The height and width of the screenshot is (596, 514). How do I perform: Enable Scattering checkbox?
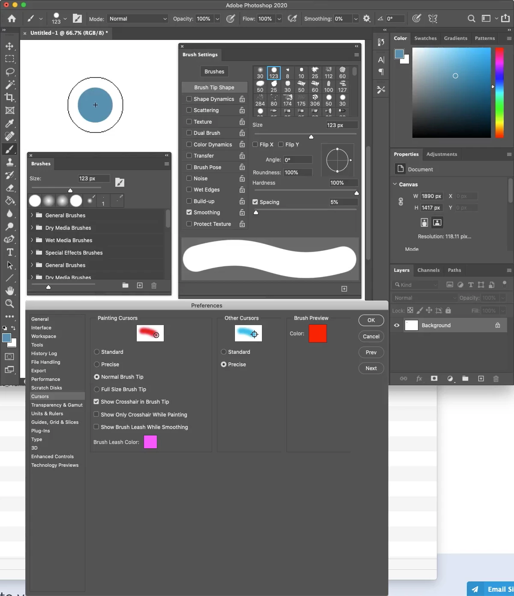pyautogui.click(x=189, y=110)
